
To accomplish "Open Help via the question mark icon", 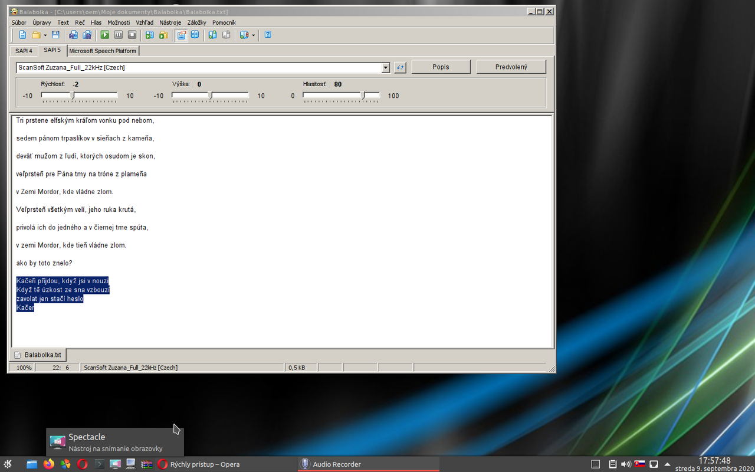I will click(x=268, y=35).
